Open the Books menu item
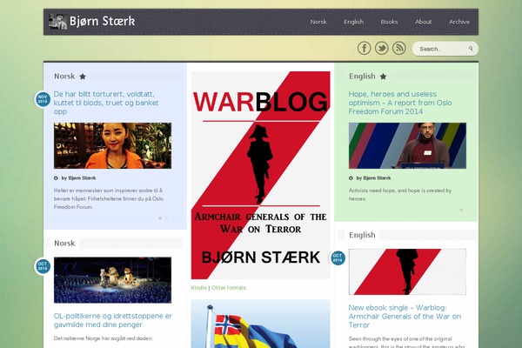The image size is (522, 348). 389,22
